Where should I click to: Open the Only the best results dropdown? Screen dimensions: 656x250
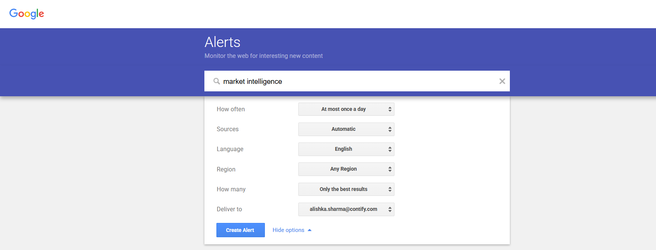point(346,189)
